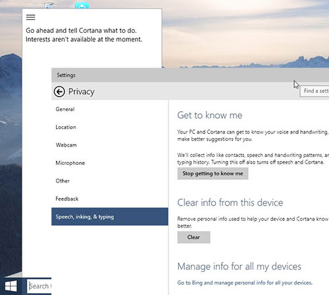Open the Go to Bing manage info link
Screen dimensions: 329x295
pyautogui.click(x=245, y=283)
